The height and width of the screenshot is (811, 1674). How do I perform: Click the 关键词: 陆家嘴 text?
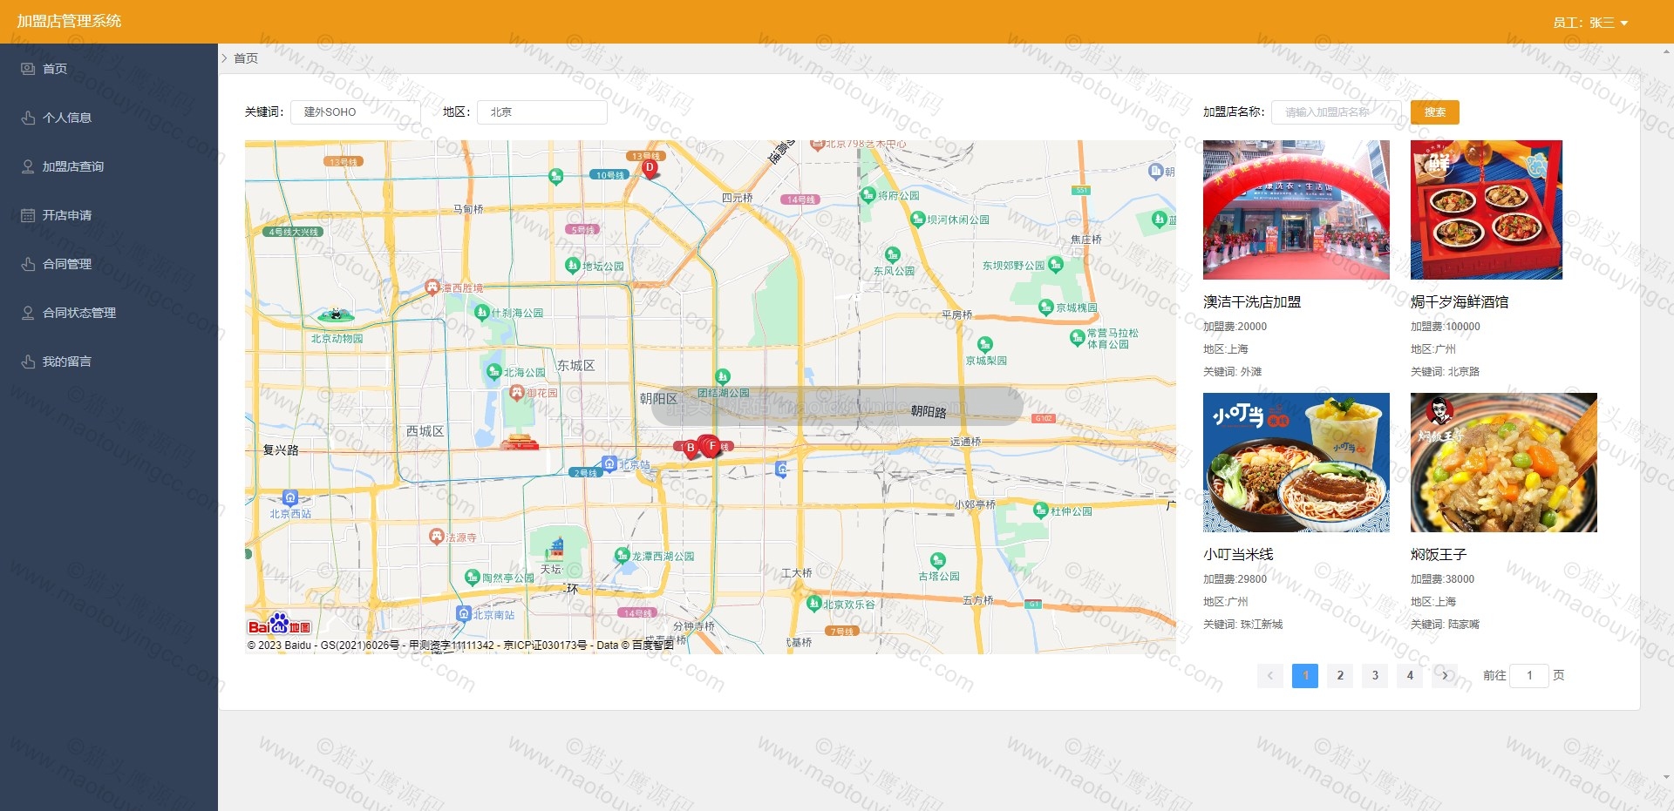[1445, 625]
